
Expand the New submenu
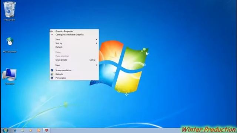[74, 65]
